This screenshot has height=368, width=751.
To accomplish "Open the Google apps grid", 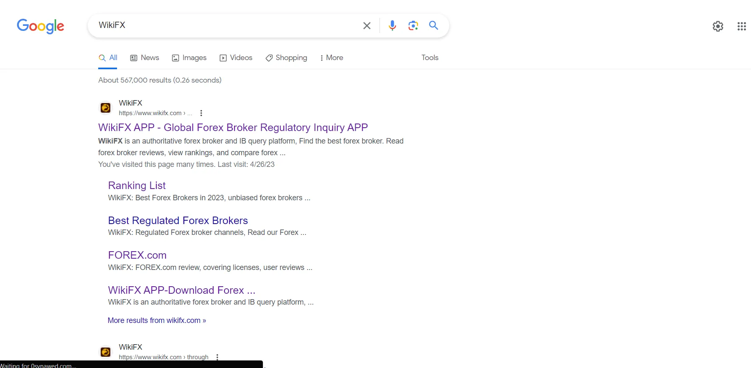I will (742, 26).
